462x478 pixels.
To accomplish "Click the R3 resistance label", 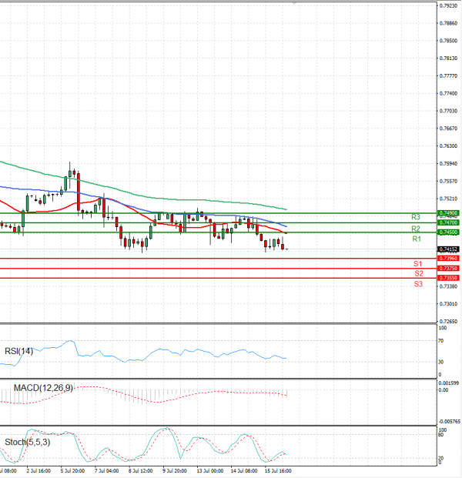I will point(416,217).
